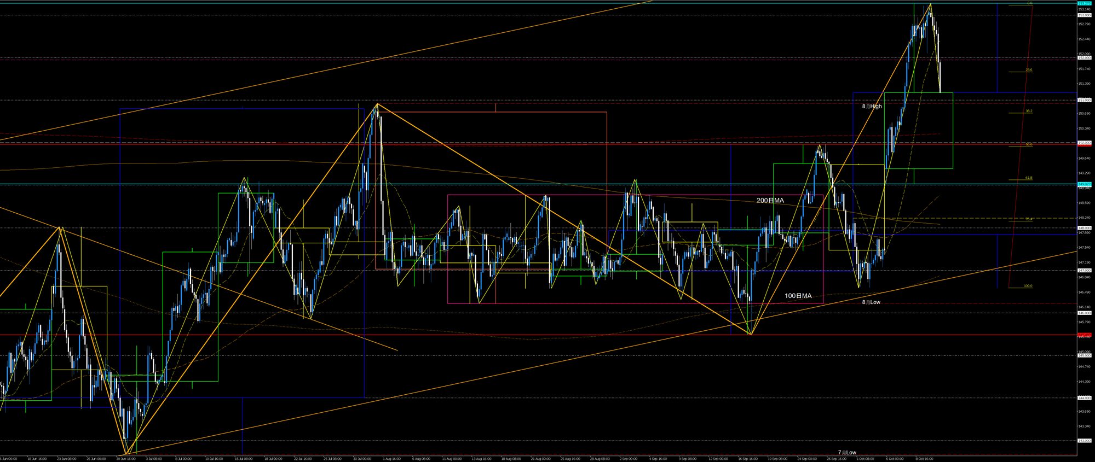Click the 8 Oct 16:00 time axis label

coord(924,459)
